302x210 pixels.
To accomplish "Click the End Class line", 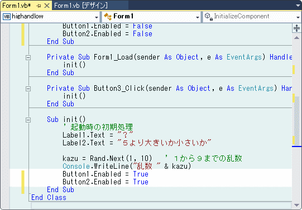I will coord(49,198).
